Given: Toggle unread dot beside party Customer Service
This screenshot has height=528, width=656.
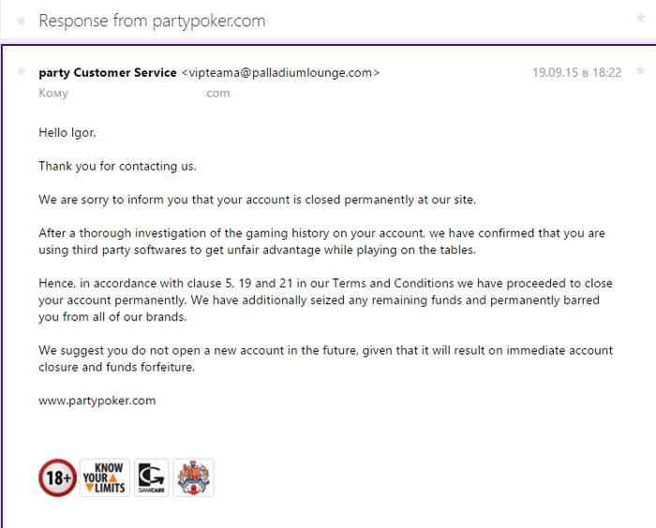Looking at the screenshot, I should point(21,72).
